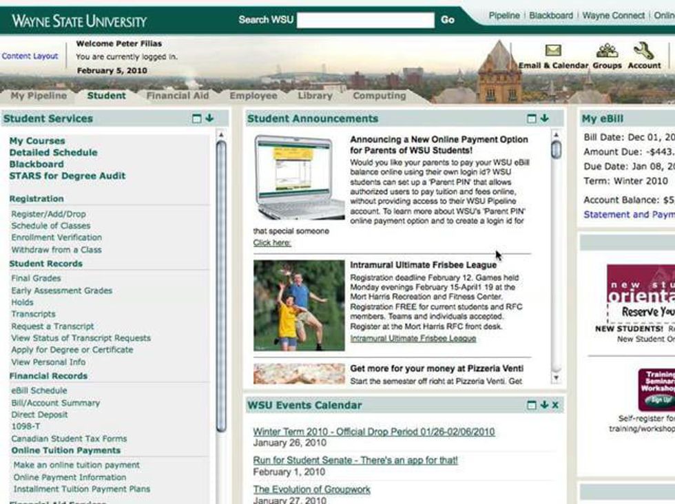The height and width of the screenshot is (504, 675).
Task: Click WSU Events Calendar panel window icon
Action: [532, 405]
